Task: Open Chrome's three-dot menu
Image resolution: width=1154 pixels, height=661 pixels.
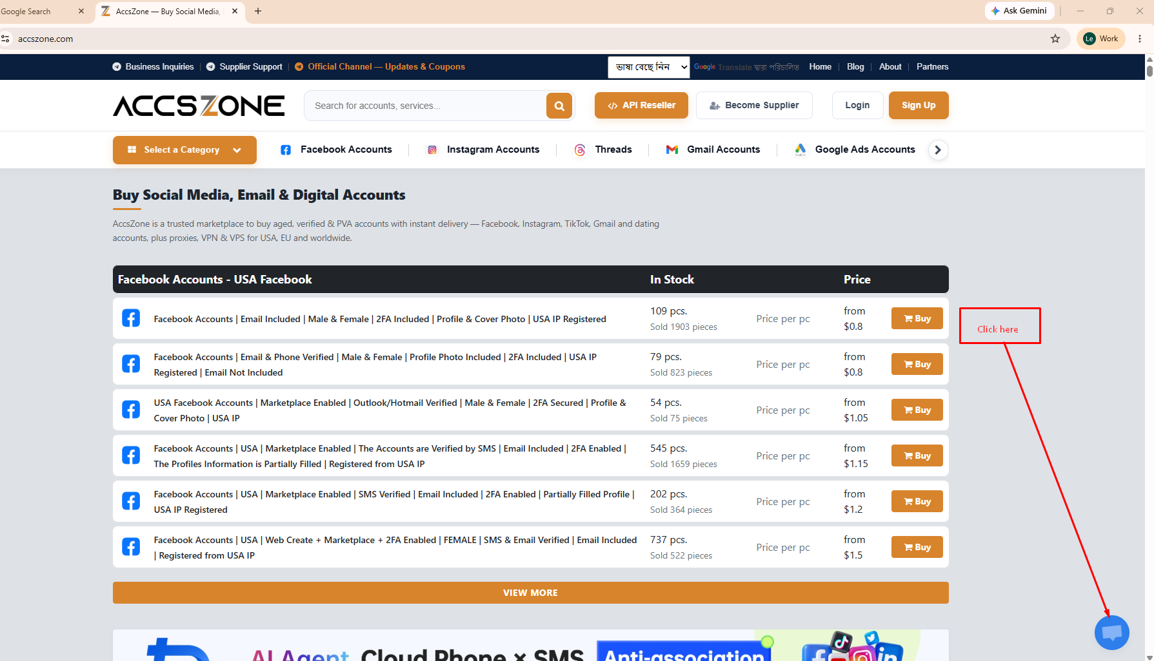Action: click(x=1140, y=39)
